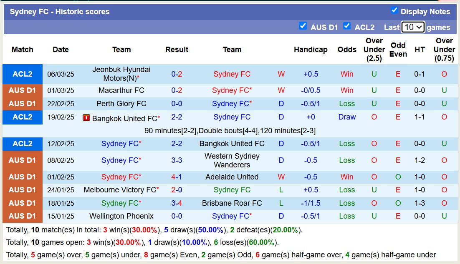Click the AUS D1 badge for the Melbourne Victory match
Screen dimensions: 460x264
pos(22,190)
